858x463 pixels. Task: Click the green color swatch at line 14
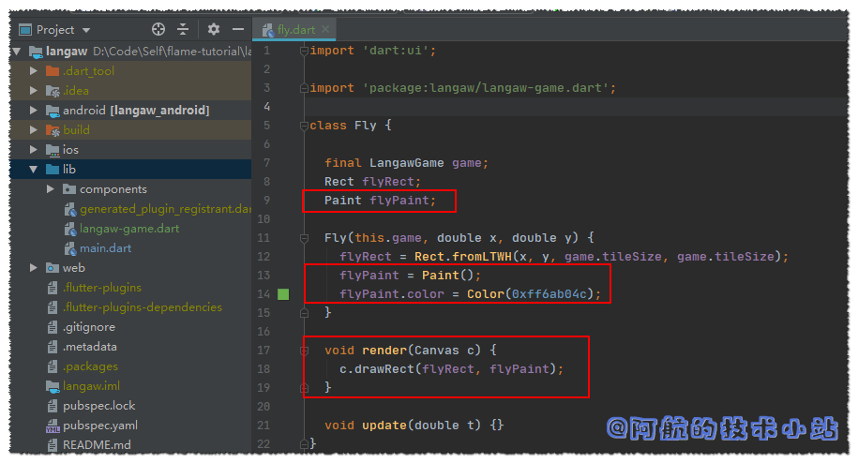click(x=283, y=294)
